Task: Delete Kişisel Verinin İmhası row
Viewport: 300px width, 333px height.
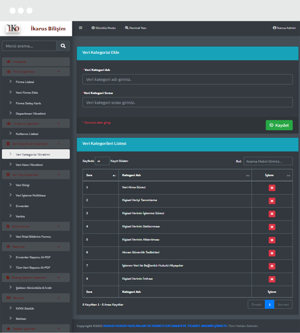Action: (272, 279)
